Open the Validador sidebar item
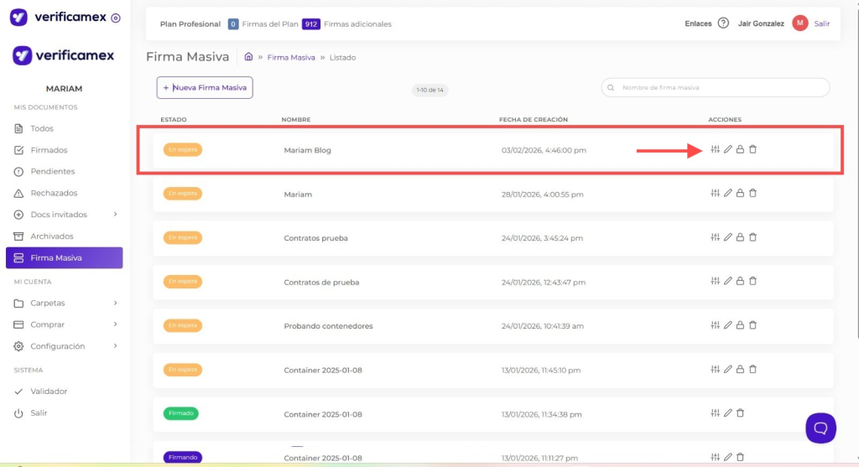This screenshot has width=859, height=467. 49,392
